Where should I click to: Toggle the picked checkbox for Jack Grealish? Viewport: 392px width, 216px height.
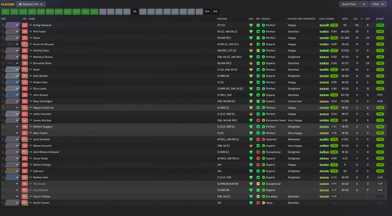click(3, 140)
